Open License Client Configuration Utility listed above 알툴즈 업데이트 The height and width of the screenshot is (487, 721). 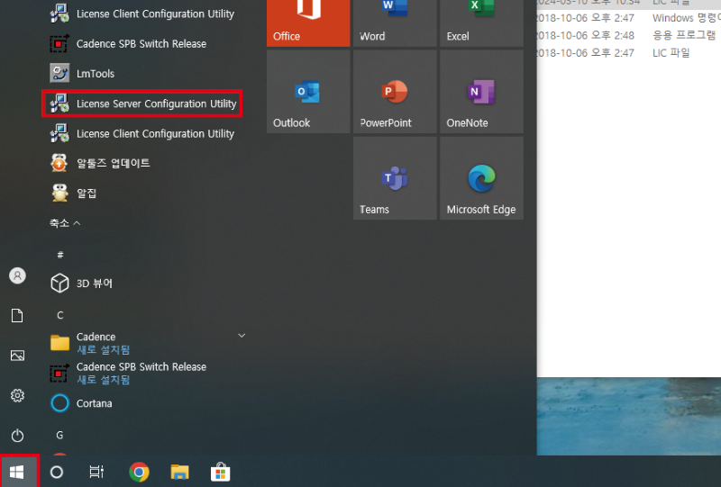pos(142,134)
